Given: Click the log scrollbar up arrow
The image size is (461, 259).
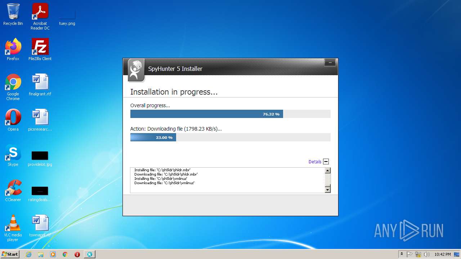Looking at the screenshot, I should 328,171.
